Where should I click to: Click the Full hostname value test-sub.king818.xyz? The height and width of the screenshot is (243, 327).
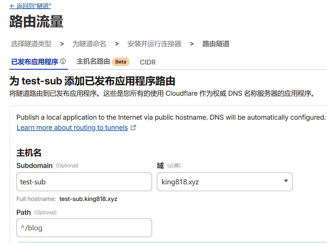coord(88,199)
